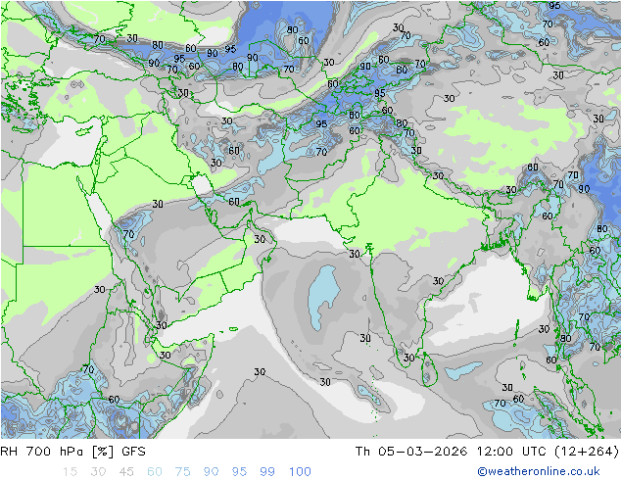The image size is (621, 480).
Task: Click legend value 95
Action: point(239,472)
